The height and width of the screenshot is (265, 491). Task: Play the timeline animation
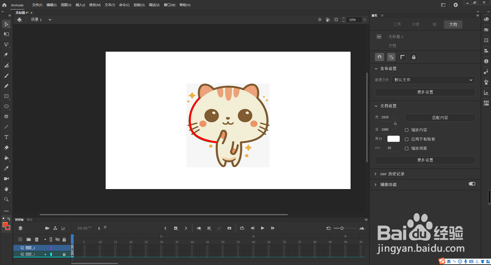point(263,228)
